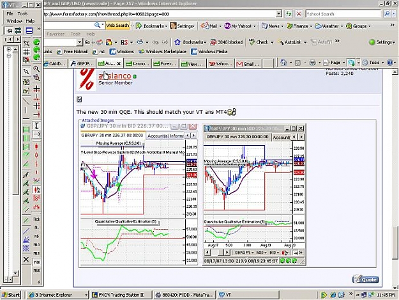Select the text I-beam annotation tool
The height and width of the screenshot is (300, 399).
pyautogui.click(x=36, y=125)
